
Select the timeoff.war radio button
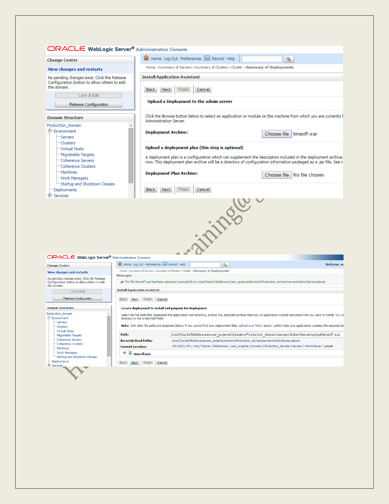[125, 353]
